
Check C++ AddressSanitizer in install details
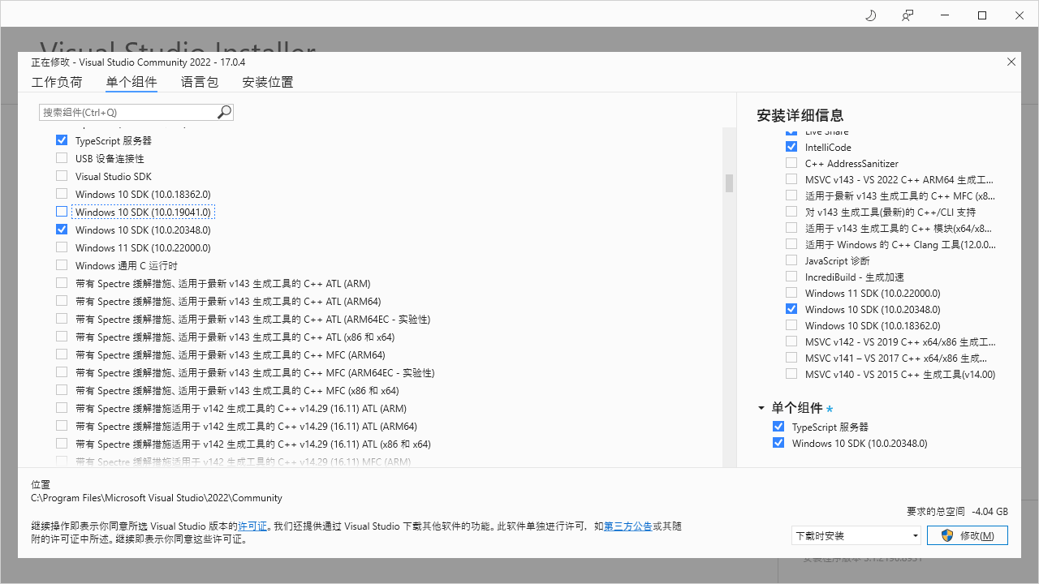coord(791,163)
